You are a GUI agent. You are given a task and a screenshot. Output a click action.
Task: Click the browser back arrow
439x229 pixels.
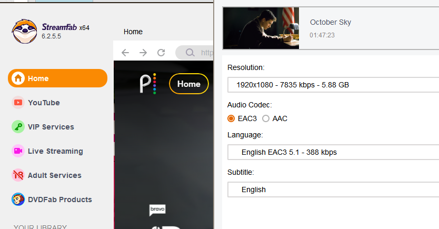(x=125, y=53)
